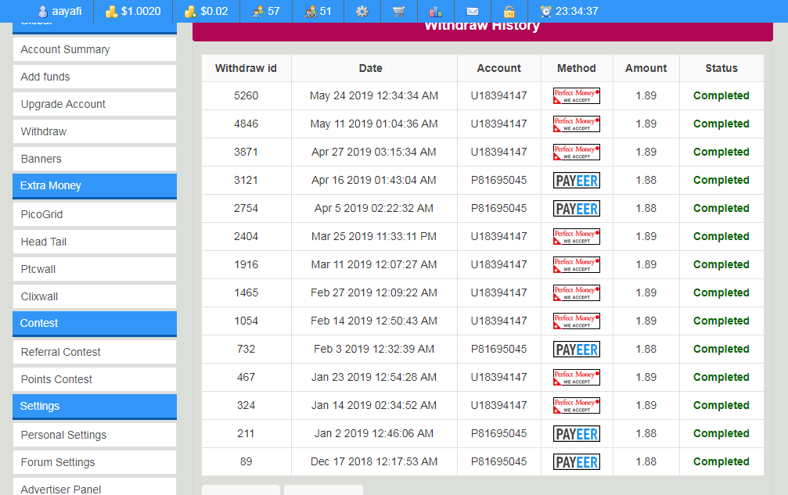Open the envelope messages icon

click(x=473, y=12)
